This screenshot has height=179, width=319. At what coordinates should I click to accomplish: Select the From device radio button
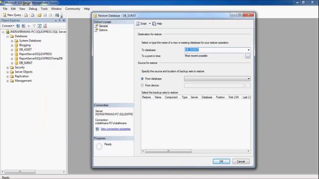point(142,86)
